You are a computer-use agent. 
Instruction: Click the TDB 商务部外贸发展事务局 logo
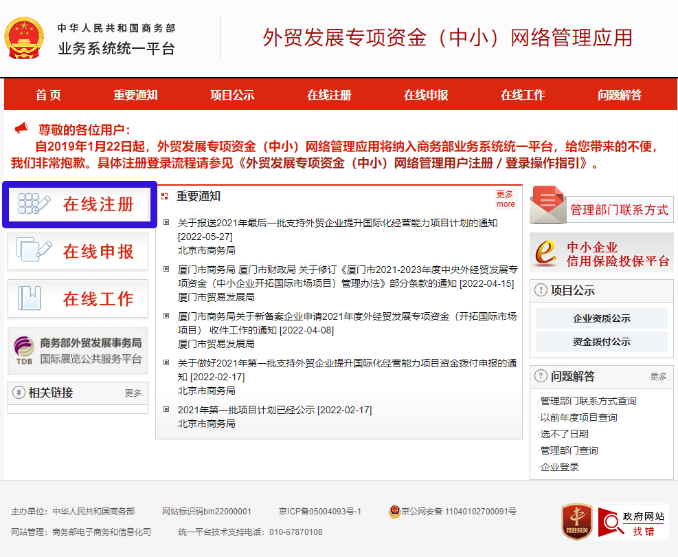click(25, 351)
